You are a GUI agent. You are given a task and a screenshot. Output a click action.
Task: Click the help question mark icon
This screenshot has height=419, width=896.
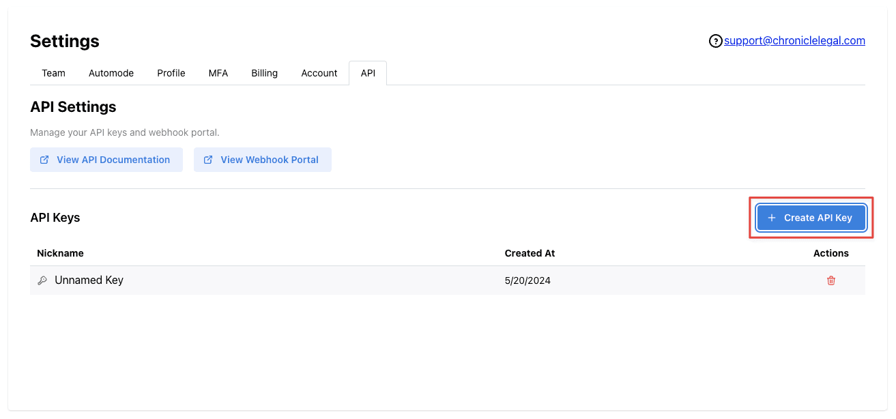pos(715,41)
